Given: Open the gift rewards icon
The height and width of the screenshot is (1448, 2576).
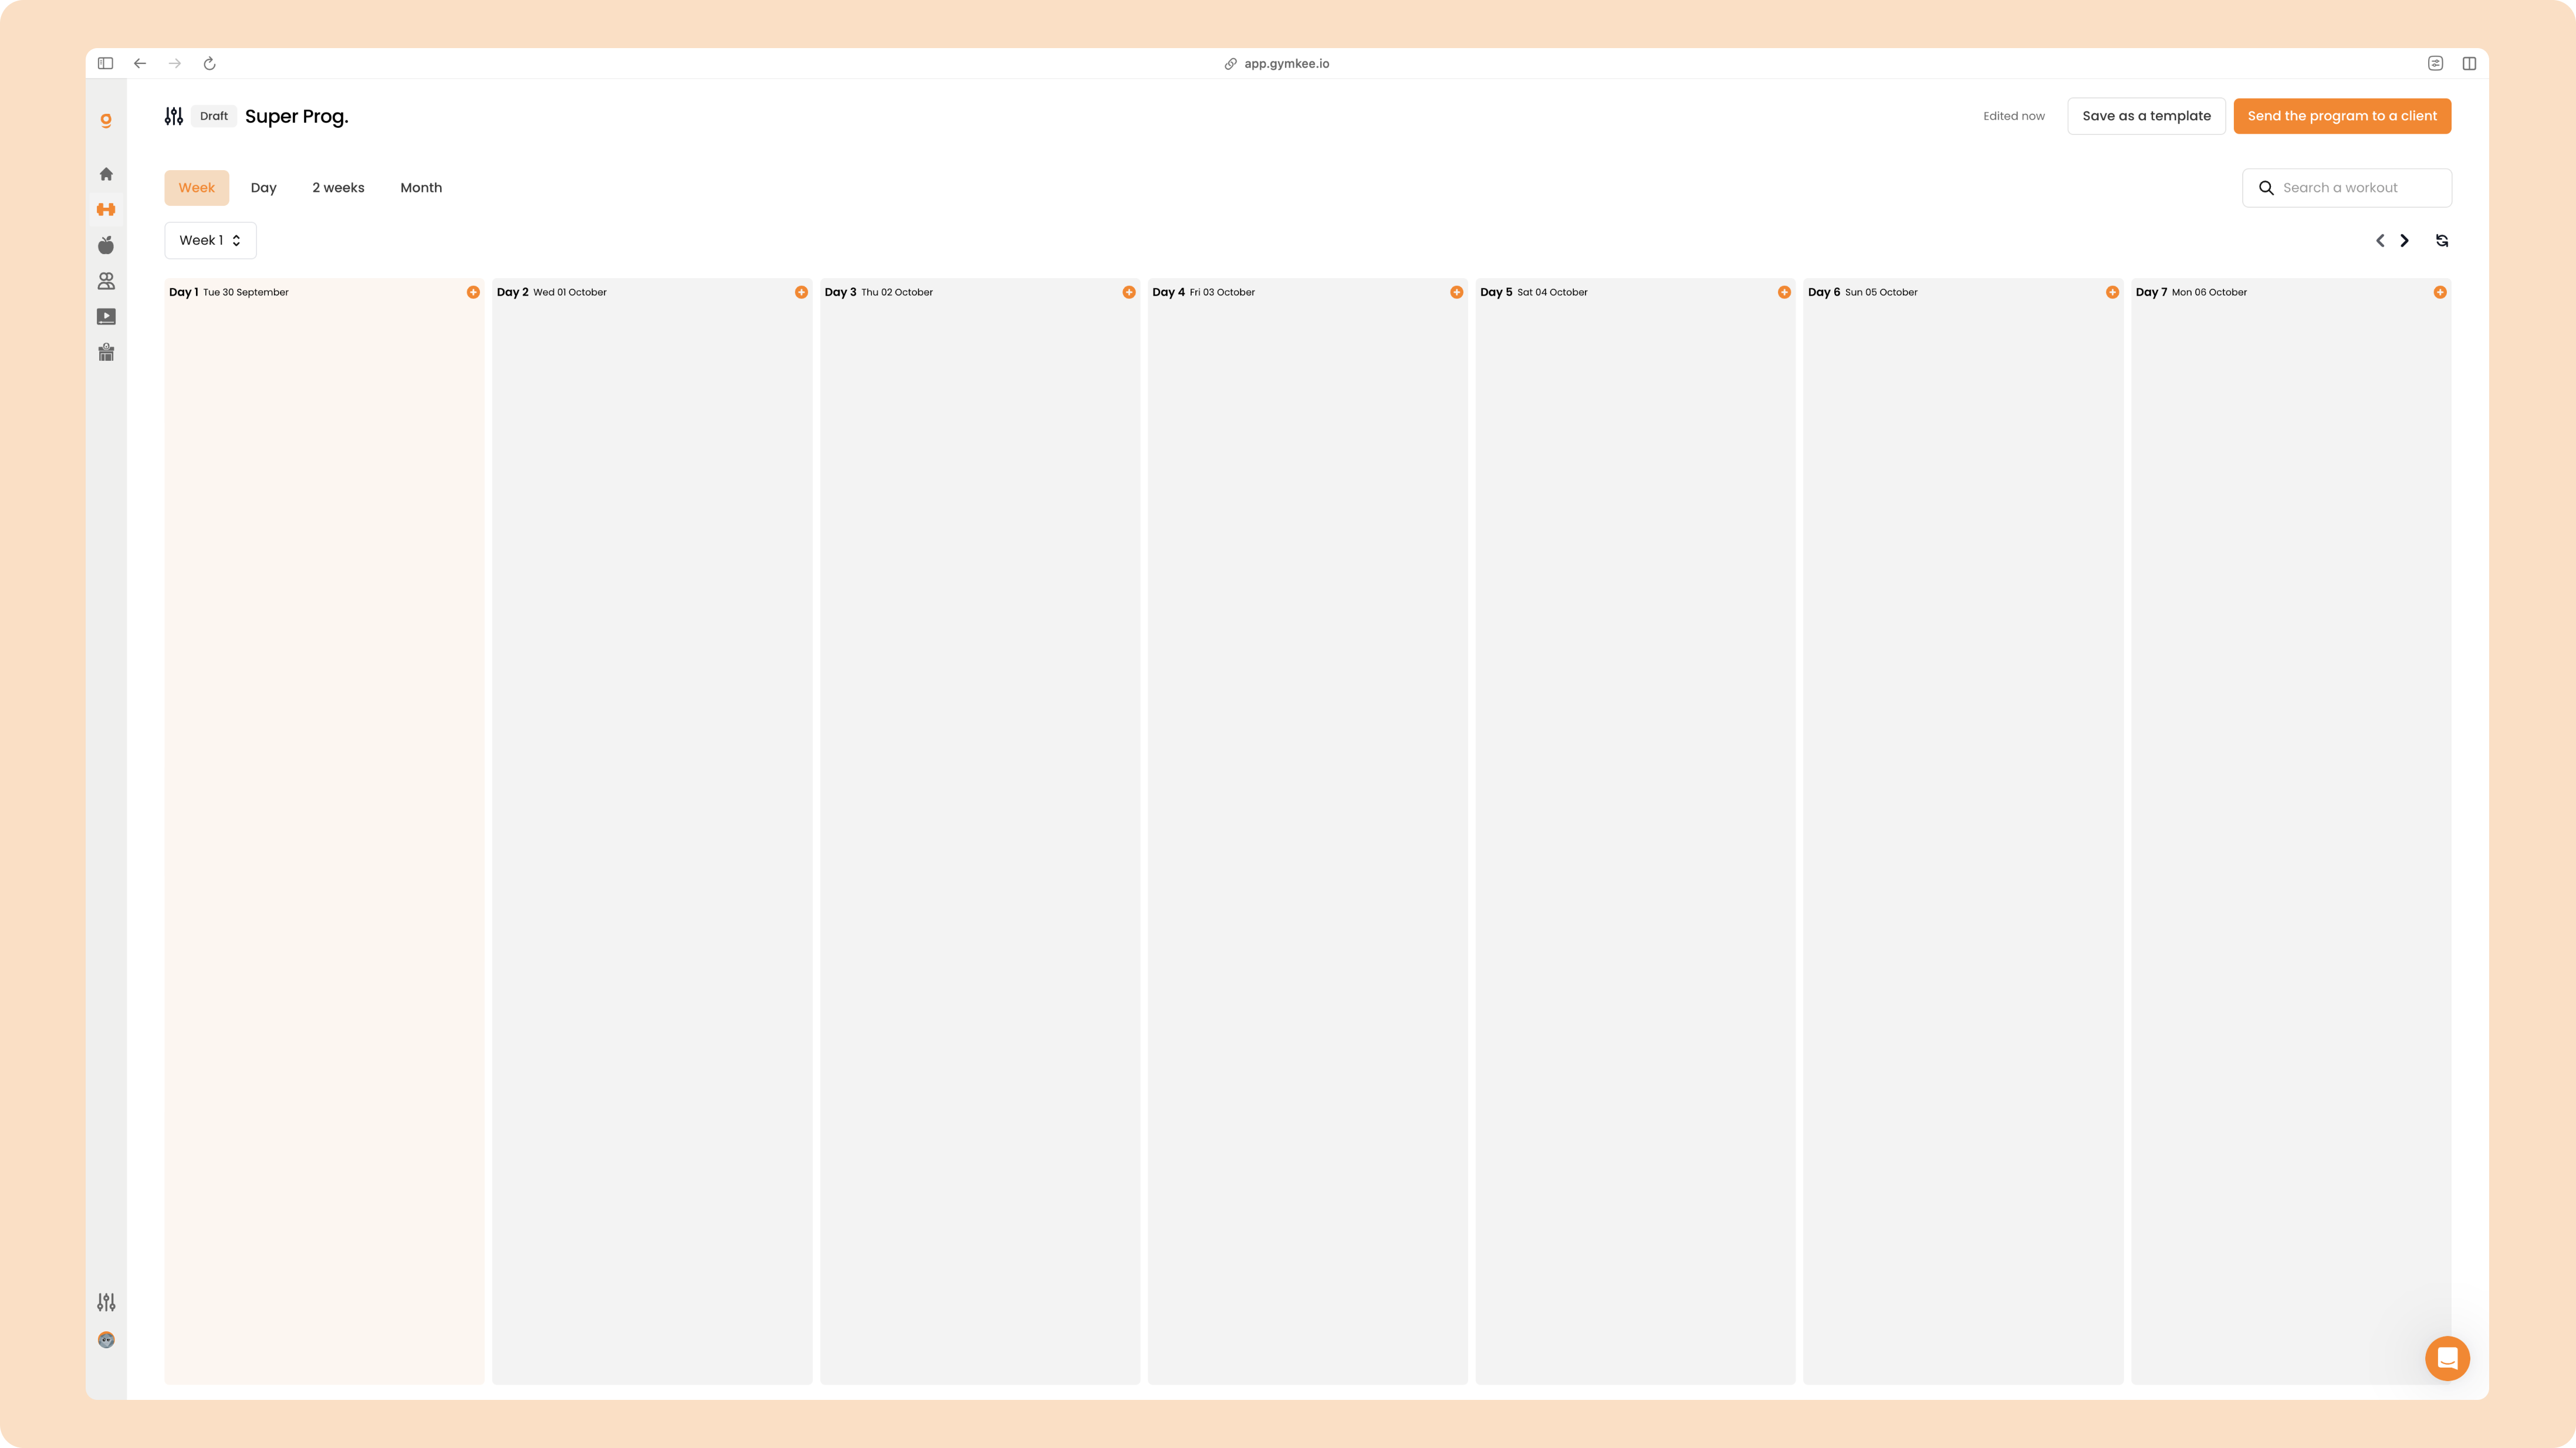Looking at the screenshot, I should pyautogui.click(x=106, y=352).
